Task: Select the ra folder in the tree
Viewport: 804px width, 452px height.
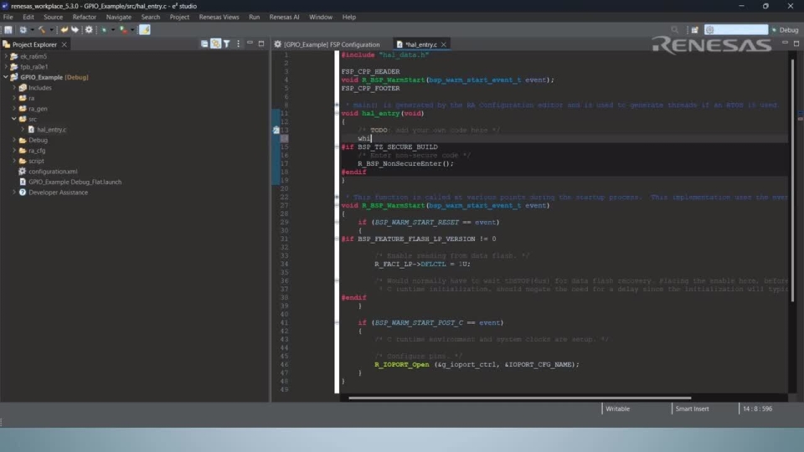Action: (x=31, y=98)
